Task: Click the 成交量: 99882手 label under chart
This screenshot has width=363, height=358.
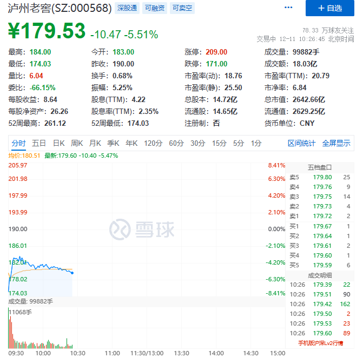Action: click(30, 301)
